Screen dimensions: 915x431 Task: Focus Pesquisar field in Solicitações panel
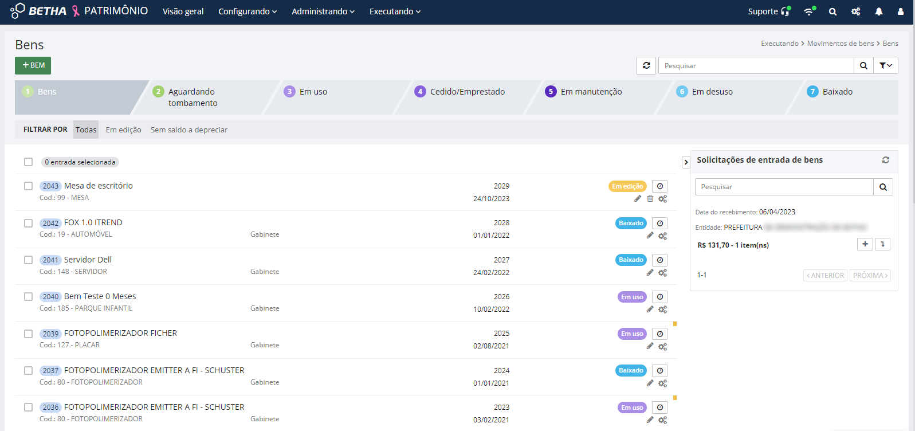pyautogui.click(x=784, y=187)
